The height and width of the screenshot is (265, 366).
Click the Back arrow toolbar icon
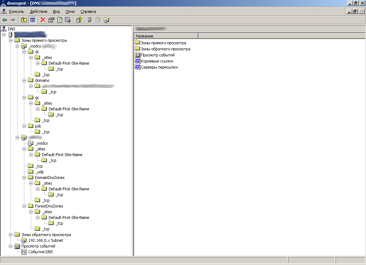(5, 20)
